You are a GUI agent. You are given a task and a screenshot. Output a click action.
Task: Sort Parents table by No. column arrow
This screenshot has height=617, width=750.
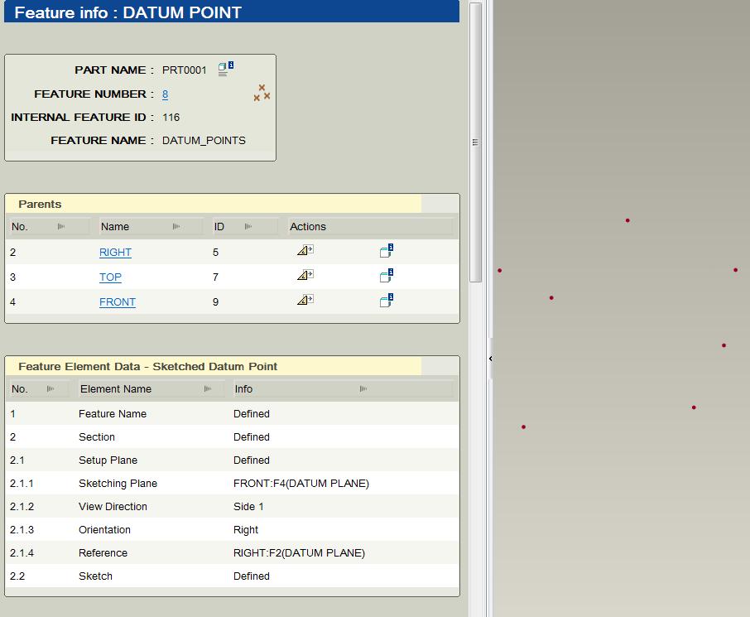tap(61, 226)
